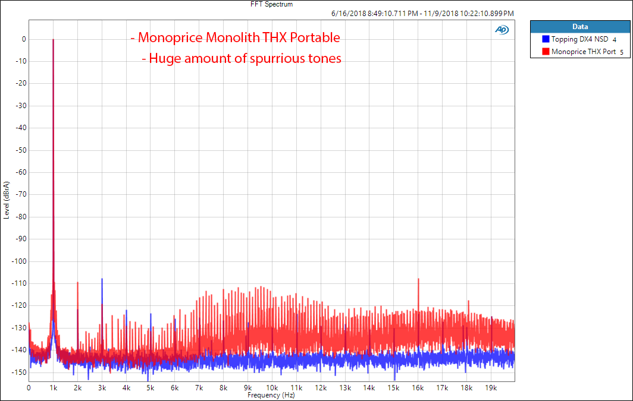Click the -100 tick on the Level axis
This screenshot has height=401, width=633.
[x=19, y=261]
